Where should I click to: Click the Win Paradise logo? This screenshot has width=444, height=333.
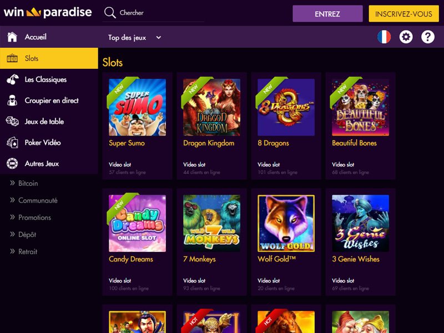(x=48, y=12)
